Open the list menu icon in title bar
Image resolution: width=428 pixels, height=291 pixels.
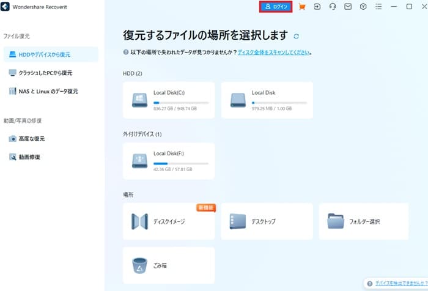(378, 7)
